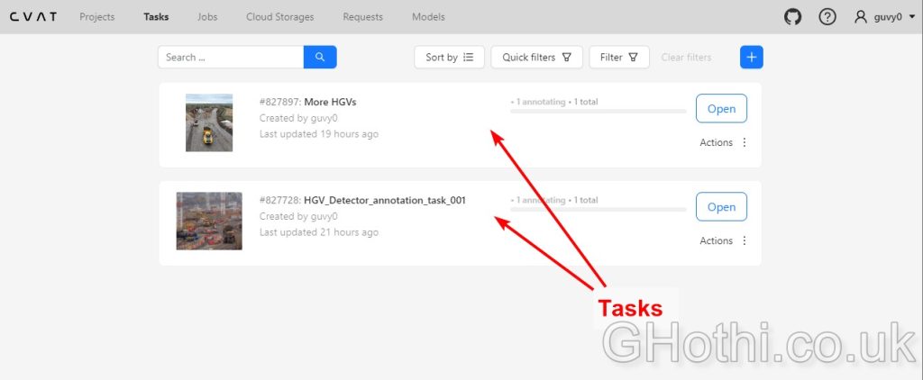Open the Cloud Storages page
The image size is (923, 380).
pos(279,17)
